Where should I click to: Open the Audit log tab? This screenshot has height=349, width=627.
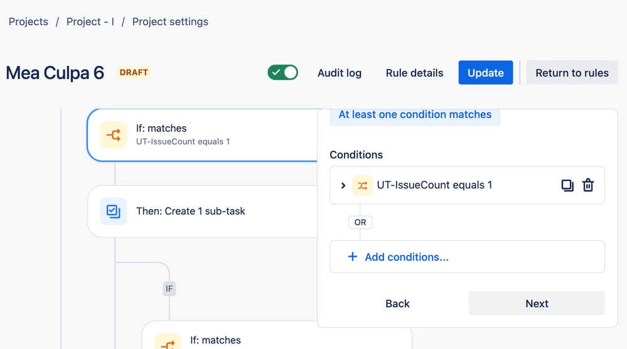click(x=340, y=73)
